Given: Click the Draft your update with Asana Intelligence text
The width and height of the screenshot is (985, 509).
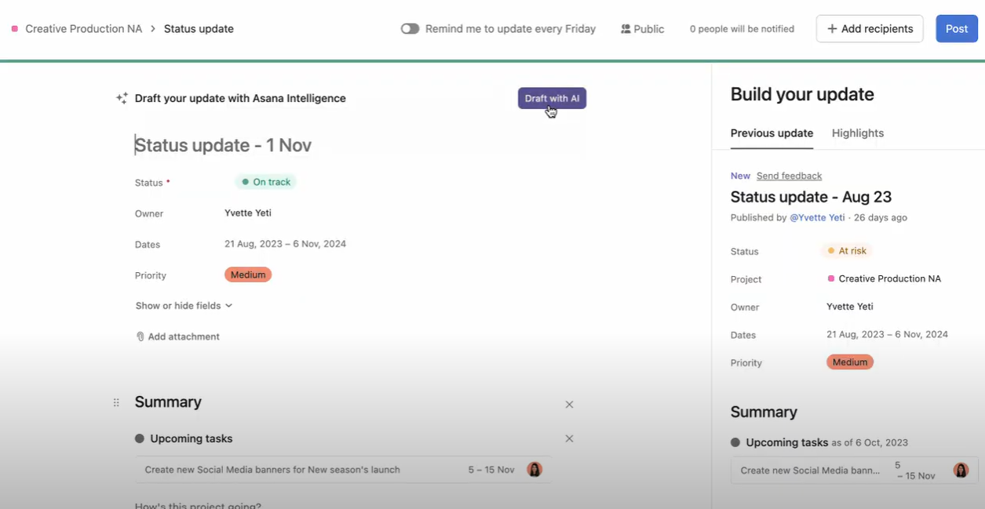Looking at the screenshot, I should point(240,98).
